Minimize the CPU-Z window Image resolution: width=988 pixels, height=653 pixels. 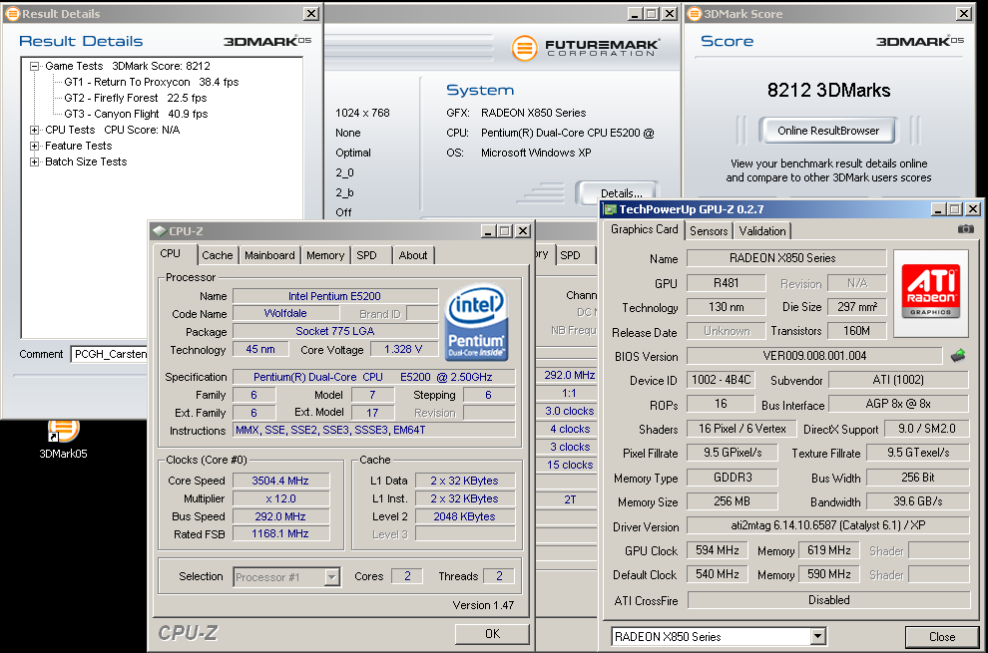pyautogui.click(x=488, y=231)
